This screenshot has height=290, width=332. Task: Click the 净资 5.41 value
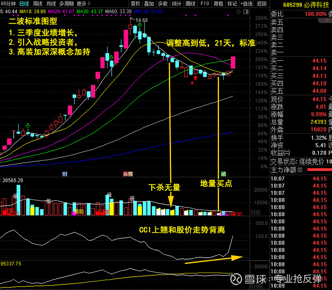321,145
